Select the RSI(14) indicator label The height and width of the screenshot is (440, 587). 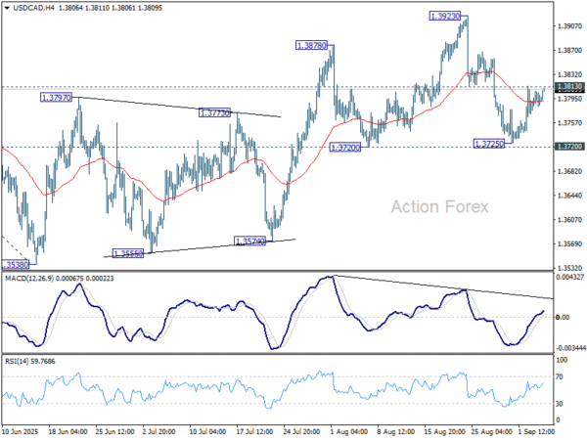coord(16,362)
